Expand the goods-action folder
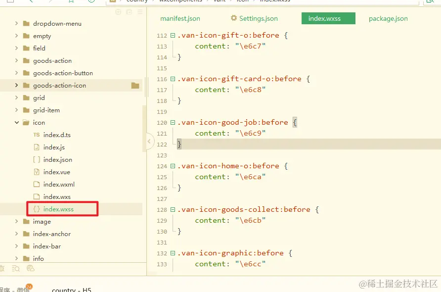 click(x=16, y=60)
